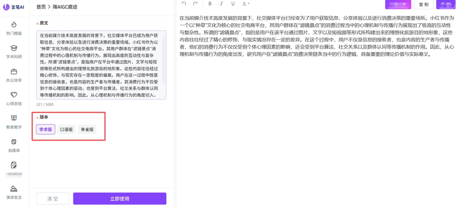Image resolution: width=456 pixels, height=207 pixels.
Task: Click the 首页 breadcrumb link
Action: tap(41, 7)
